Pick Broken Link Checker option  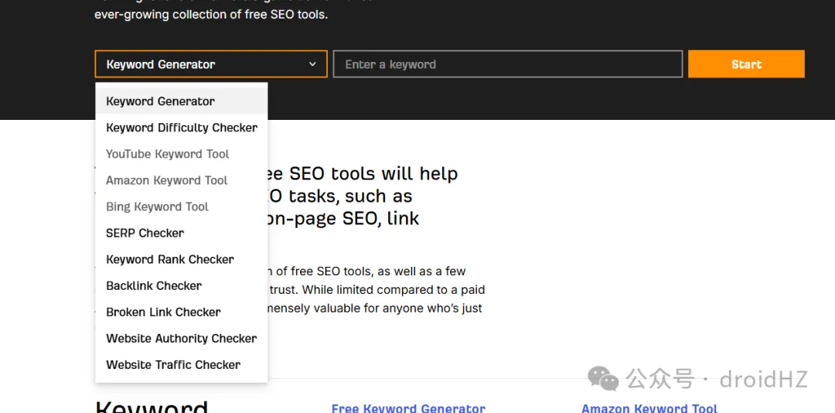click(164, 312)
